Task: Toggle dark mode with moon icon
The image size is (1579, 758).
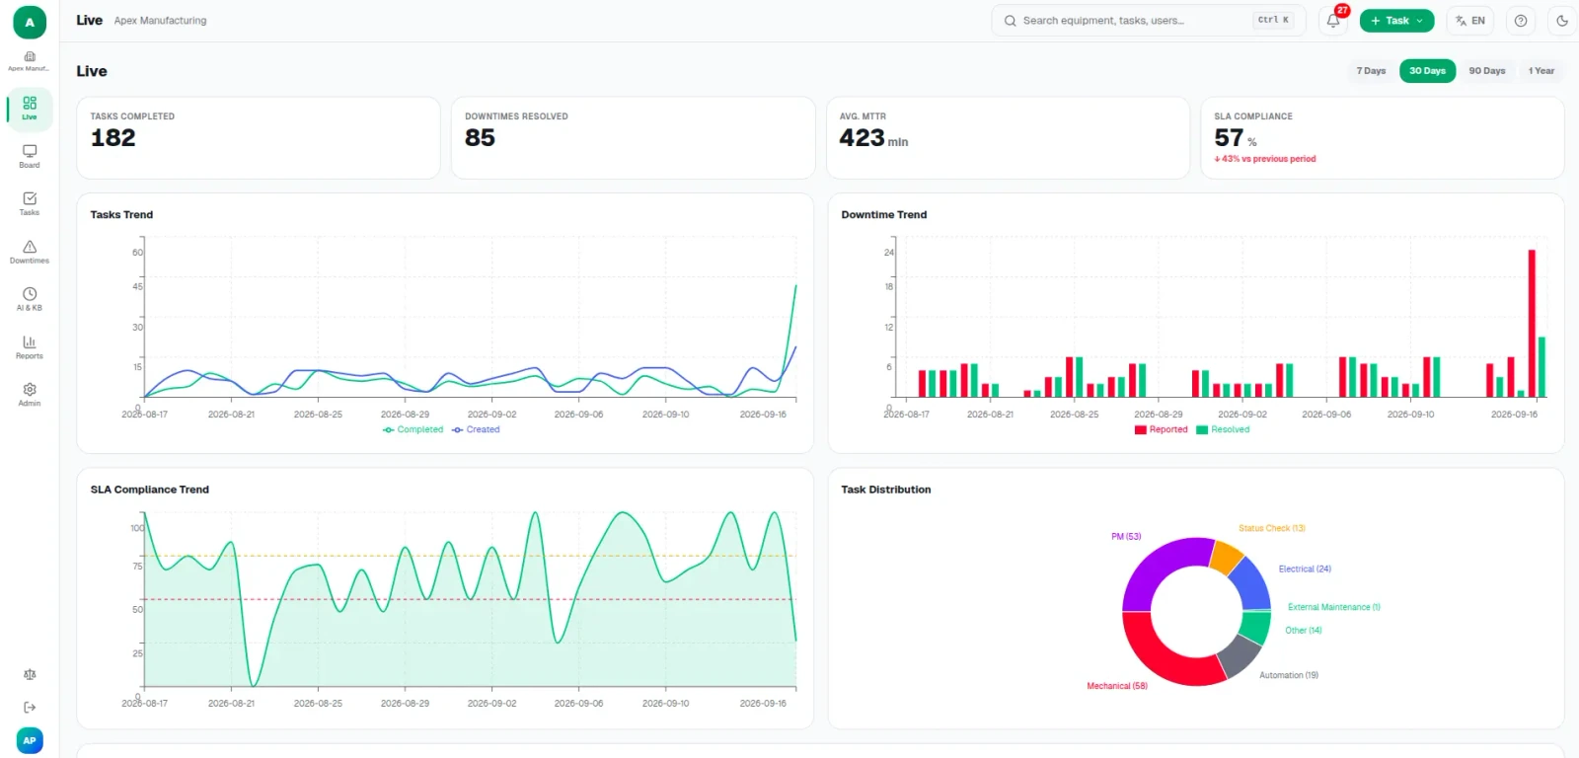Action: click(x=1562, y=21)
